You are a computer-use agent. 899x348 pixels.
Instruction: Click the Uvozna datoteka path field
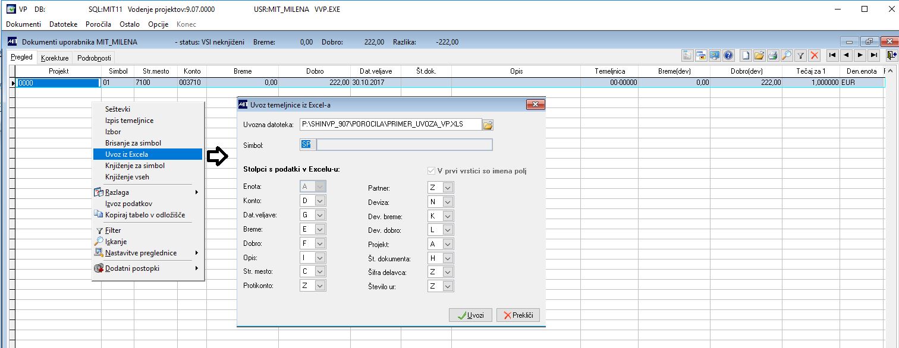pyautogui.click(x=391, y=125)
